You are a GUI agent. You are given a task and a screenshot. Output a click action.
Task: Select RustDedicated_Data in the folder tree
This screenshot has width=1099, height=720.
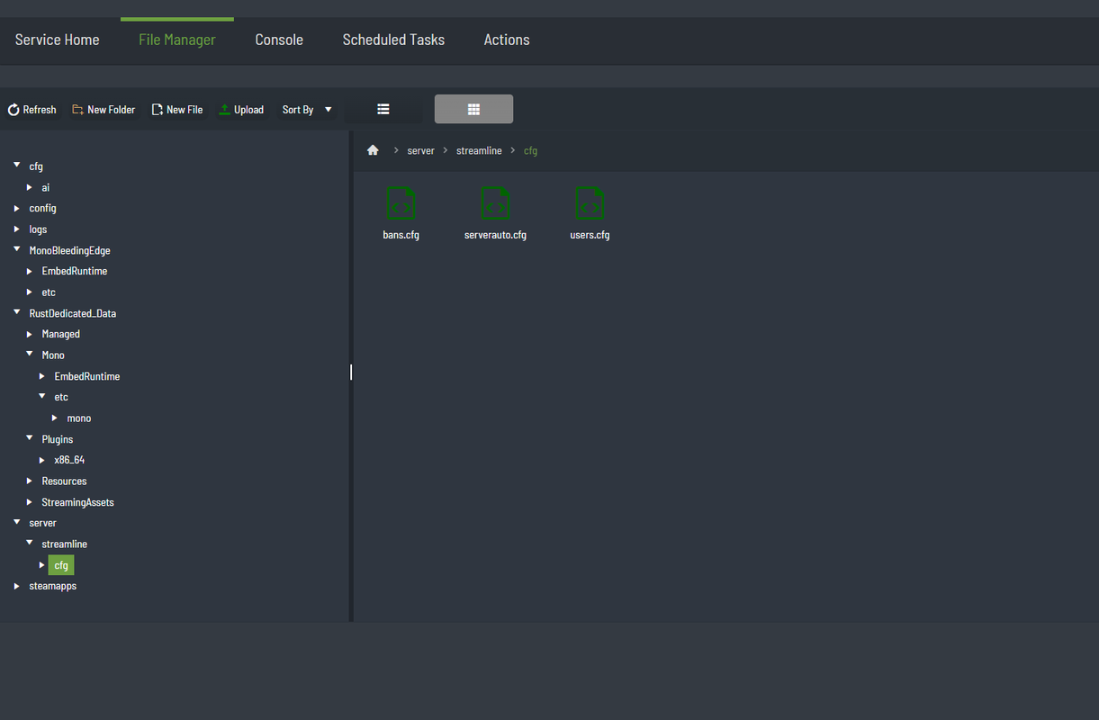72,313
